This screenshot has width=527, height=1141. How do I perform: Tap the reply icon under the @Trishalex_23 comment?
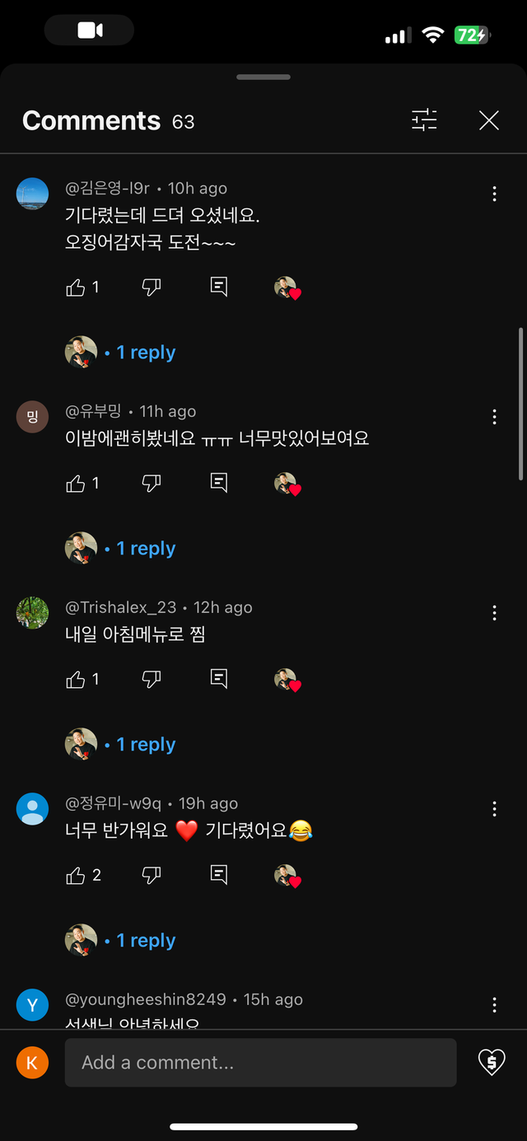click(219, 680)
